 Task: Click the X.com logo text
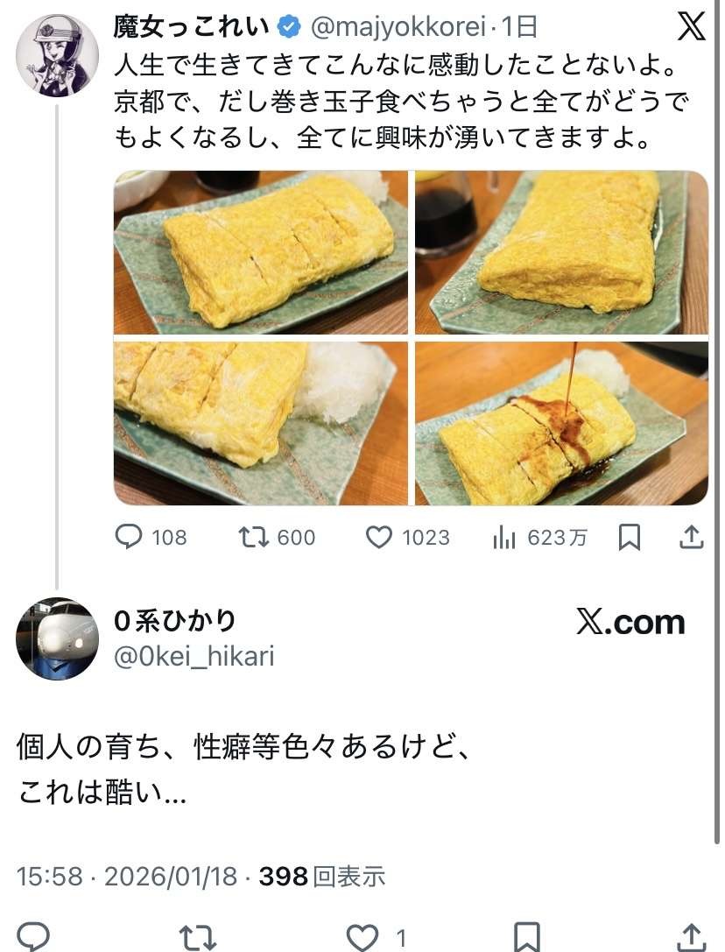(630, 623)
